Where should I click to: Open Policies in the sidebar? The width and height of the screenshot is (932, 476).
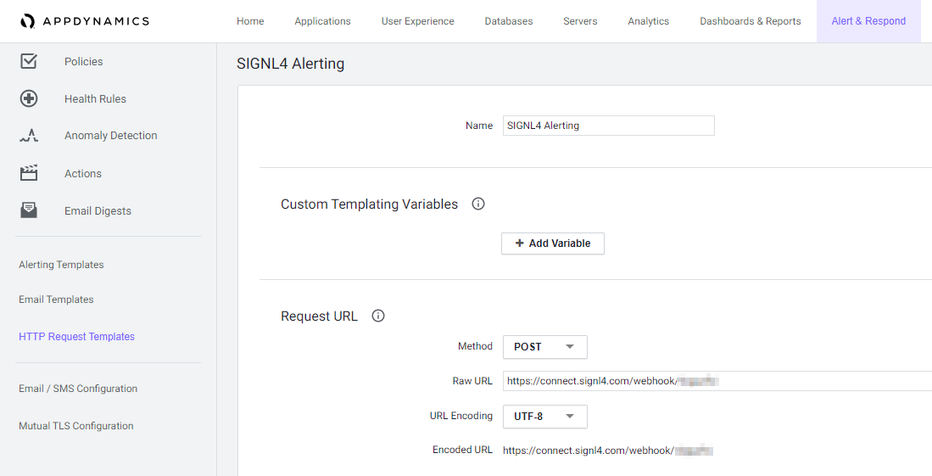tap(84, 61)
